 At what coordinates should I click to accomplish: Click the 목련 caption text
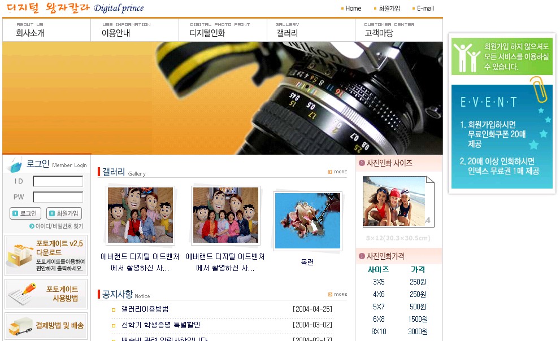pos(307,262)
